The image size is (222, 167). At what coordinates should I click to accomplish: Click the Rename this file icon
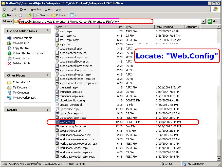9,38
